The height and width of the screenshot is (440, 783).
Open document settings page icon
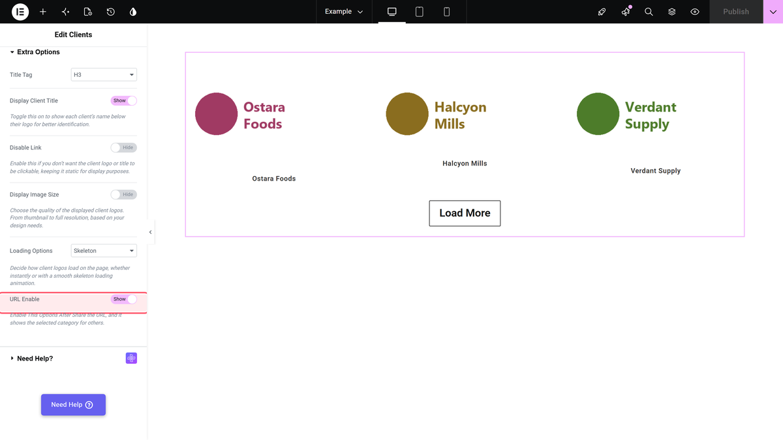pyautogui.click(x=88, y=12)
